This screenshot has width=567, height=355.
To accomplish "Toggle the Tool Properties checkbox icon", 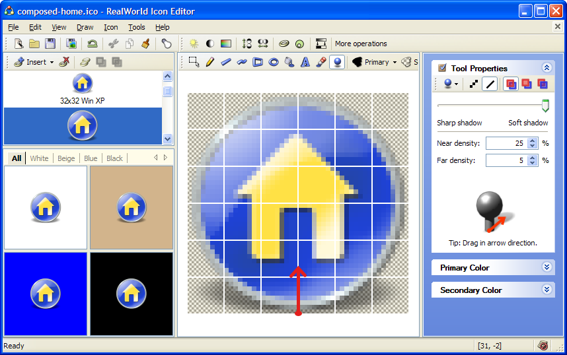I will pos(442,68).
